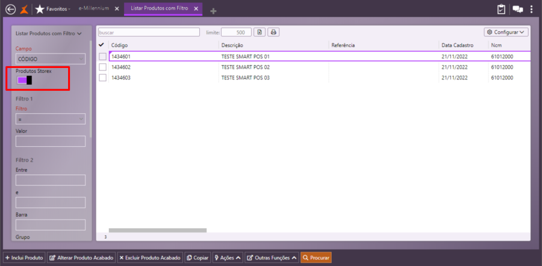Click the filter panel vertical scrollbar
Viewport: 542px width, 266px height.
pyautogui.click(x=90, y=89)
